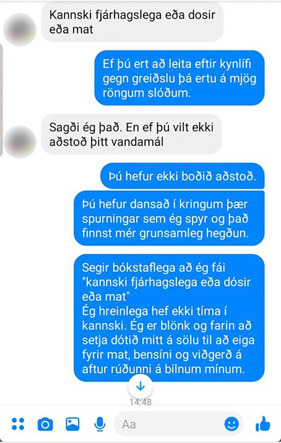The image size is (281, 443).
Task: Send a thumbs-up like
Action: pyautogui.click(x=262, y=424)
